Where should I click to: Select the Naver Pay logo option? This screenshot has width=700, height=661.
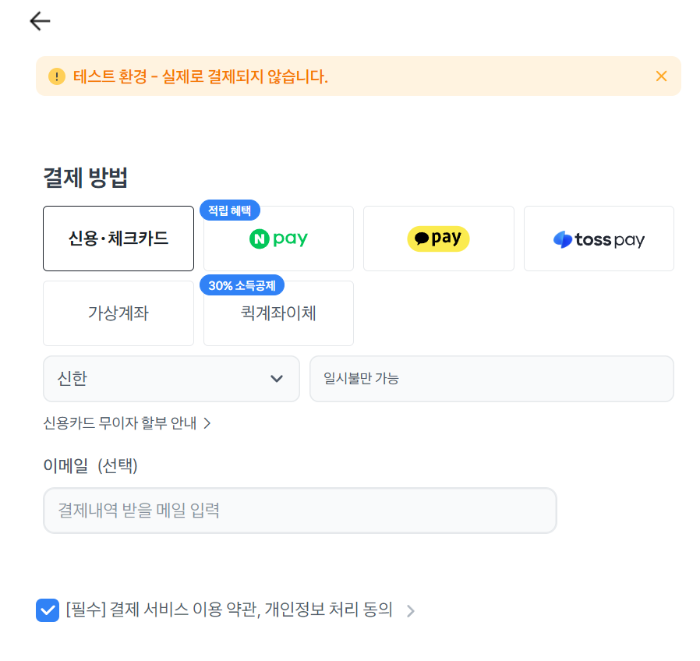pyautogui.click(x=278, y=239)
